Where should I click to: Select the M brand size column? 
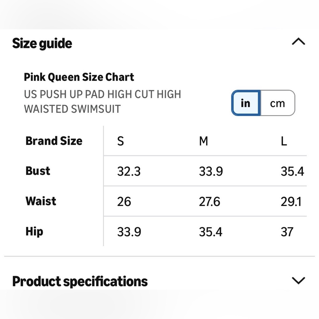click(204, 141)
